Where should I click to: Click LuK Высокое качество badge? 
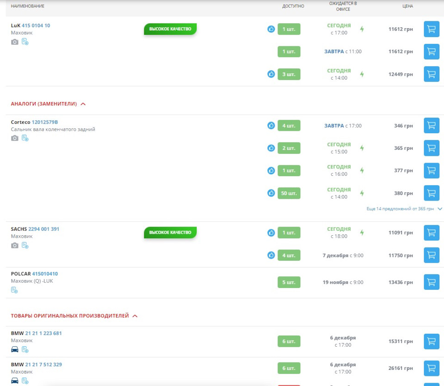click(170, 29)
